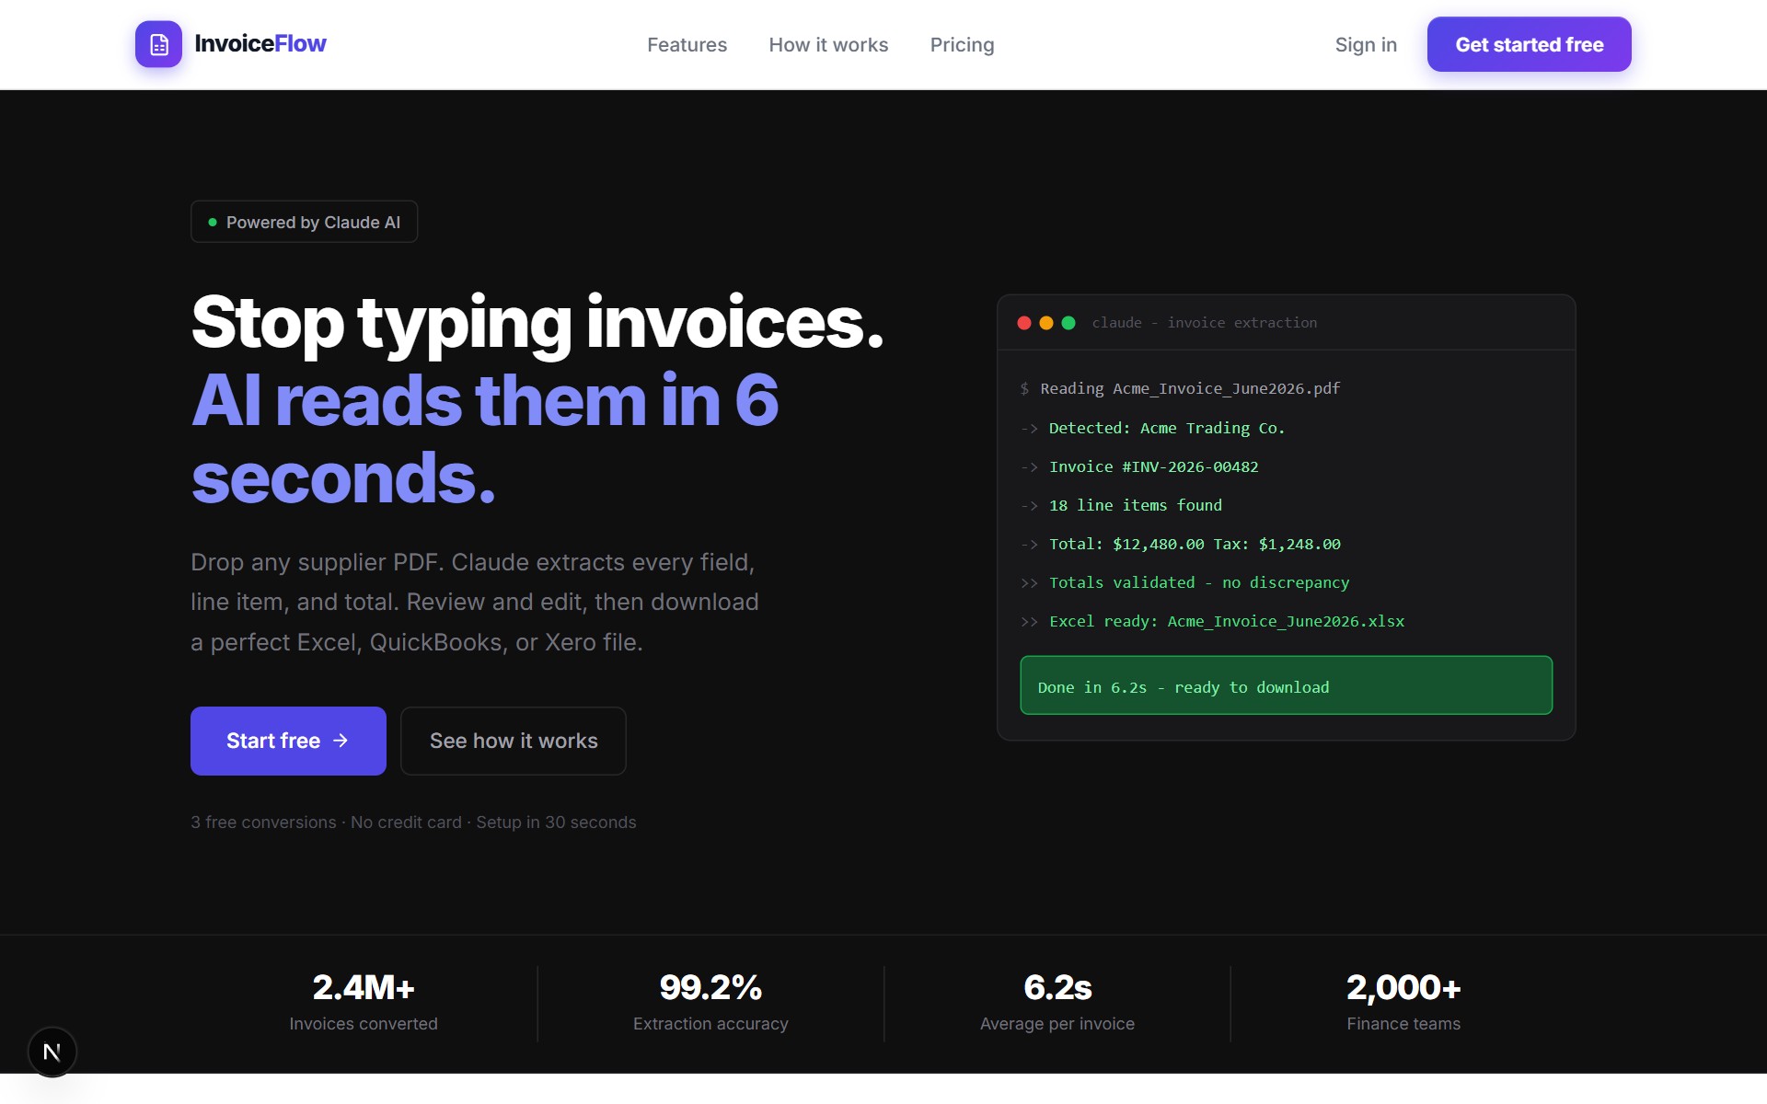This screenshot has height=1104, width=1767.
Task: Open the Next.js dev tools badge
Action: point(52,1052)
